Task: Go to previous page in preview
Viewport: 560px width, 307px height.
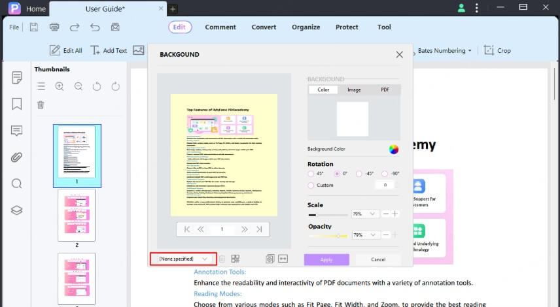Action: [x=201, y=229]
